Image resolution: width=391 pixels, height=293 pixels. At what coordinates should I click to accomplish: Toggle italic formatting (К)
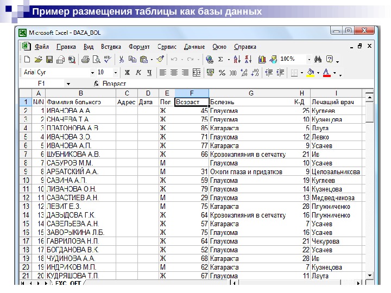pyautogui.click(x=138, y=73)
